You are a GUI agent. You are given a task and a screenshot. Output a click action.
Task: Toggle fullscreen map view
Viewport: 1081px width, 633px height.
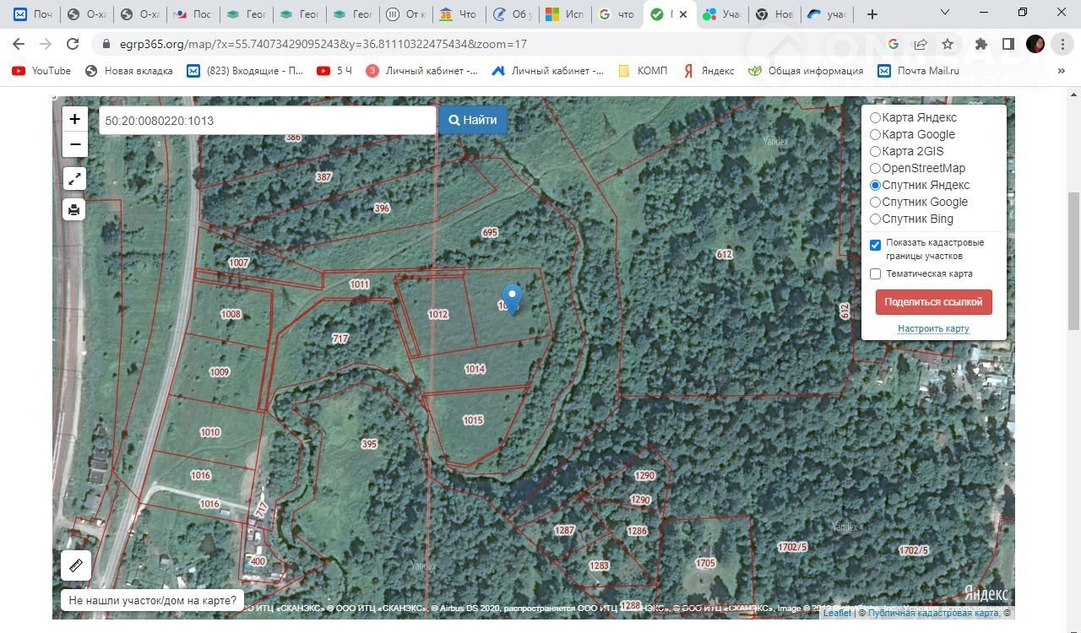[74, 178]
